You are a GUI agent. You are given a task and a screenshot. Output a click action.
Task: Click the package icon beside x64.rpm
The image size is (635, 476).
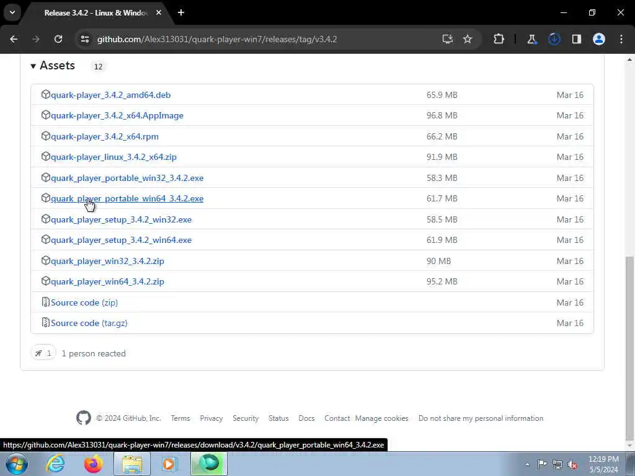tap(46, 136)
